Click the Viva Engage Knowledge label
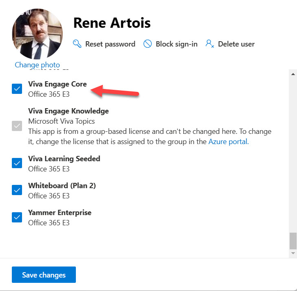297x291 pixels. point(69,111)
